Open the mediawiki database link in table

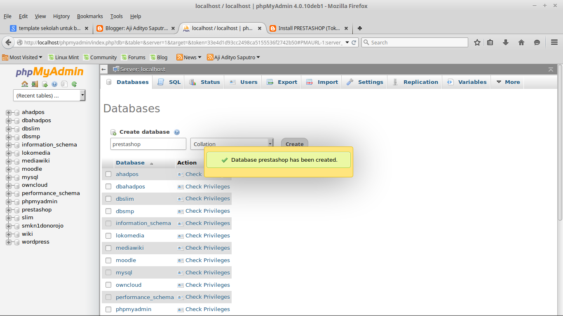[130, 248]
